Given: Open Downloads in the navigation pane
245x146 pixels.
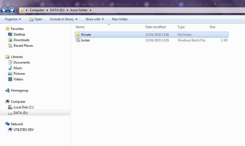Looking at the screenshot, I should tap(21, 40).
